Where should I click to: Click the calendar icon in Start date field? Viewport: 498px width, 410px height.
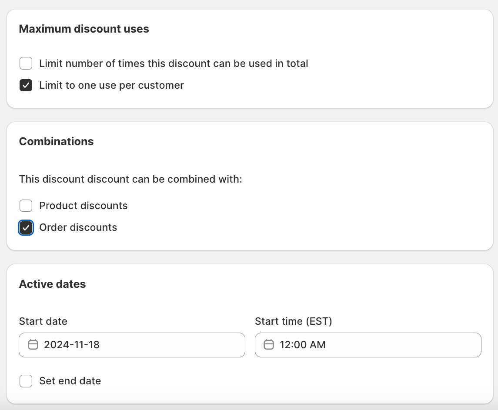click(33, 345)
